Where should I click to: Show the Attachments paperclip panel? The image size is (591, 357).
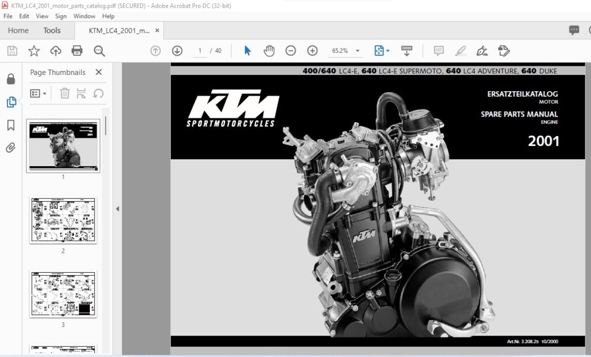click(11, 148)
